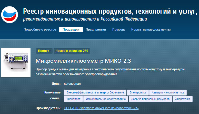Select the 'Авиация и космонавтика' keyword tag

coord(168,92)
